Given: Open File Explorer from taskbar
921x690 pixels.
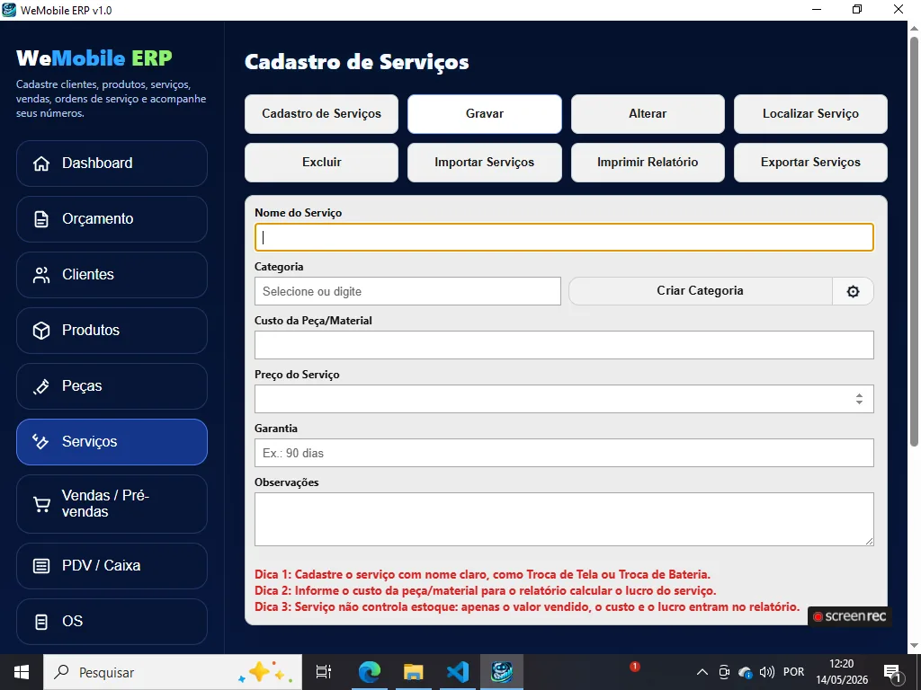Looking at the screenshot, I should click(413, 672).
